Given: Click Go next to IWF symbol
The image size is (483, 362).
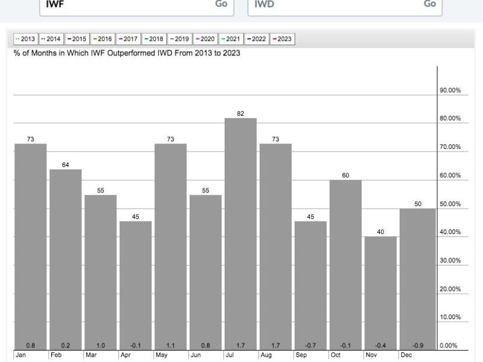Looking at the screenshot, I should (x=221, y=4).
